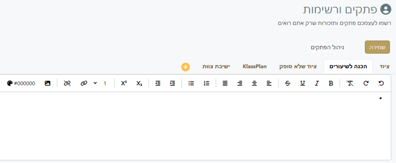Remove the hyperlink with the unlink icon
Viewport: 396px width, 163px height.
tap(67, 83)
